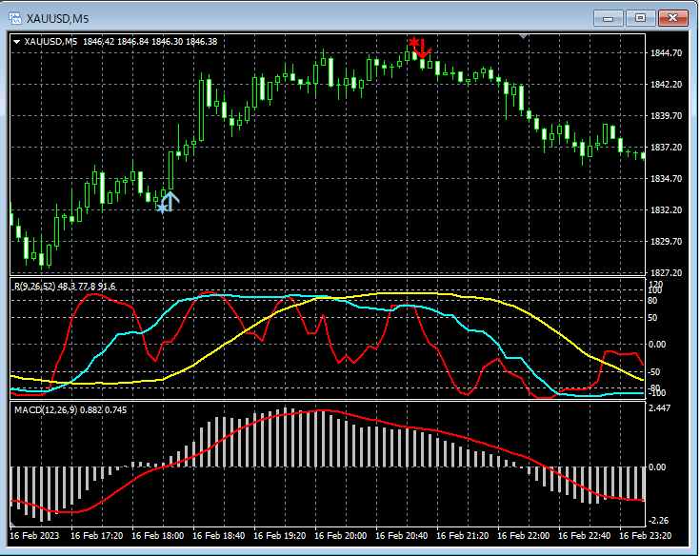Click the gray chart shift triangle marker
The image size is (700, 556).
(x=522, y=36)
